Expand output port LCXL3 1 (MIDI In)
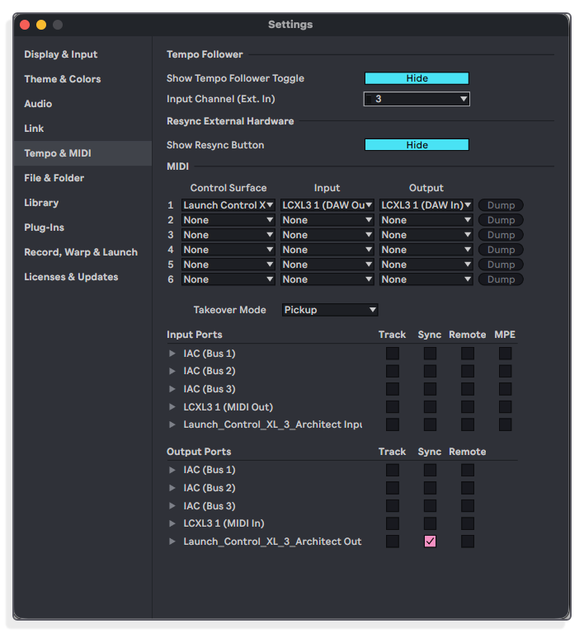The image size is (584, 633). point(172,523)
